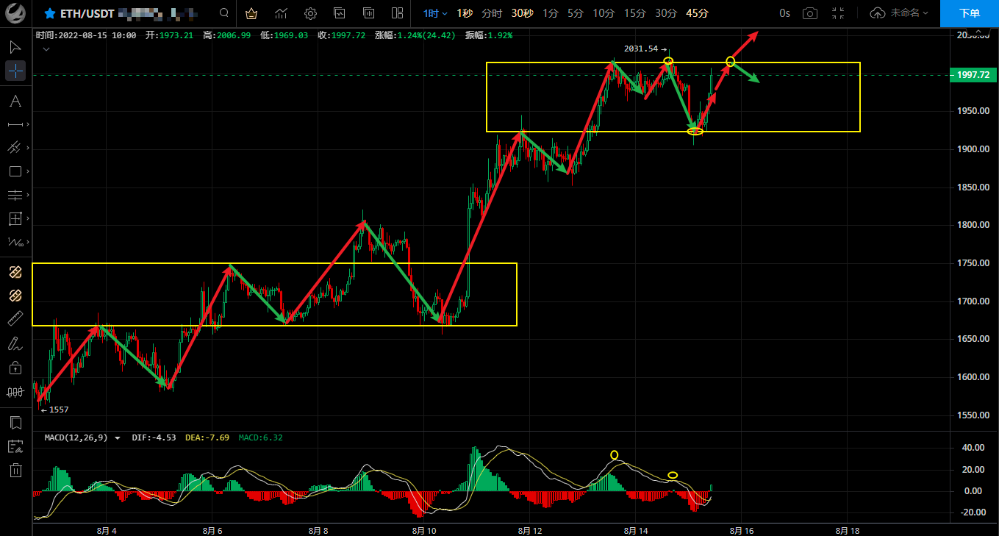999x536 pixels.
Task: Toggle the lock drawings padlock icon
Action: point(15,368)
